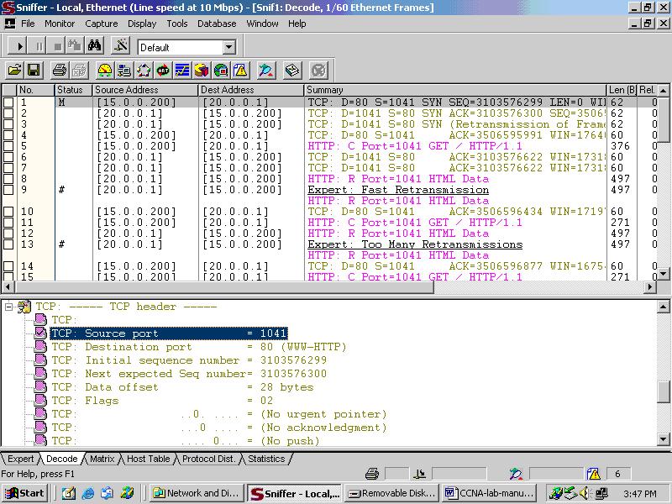The width and height of the screenshot is (672, 504).
Task: Open the Window menu
Action: tap(262, 24)
